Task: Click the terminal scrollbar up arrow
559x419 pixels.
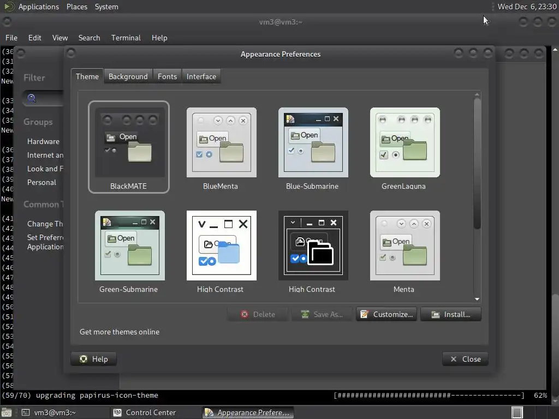Action: 555,50
